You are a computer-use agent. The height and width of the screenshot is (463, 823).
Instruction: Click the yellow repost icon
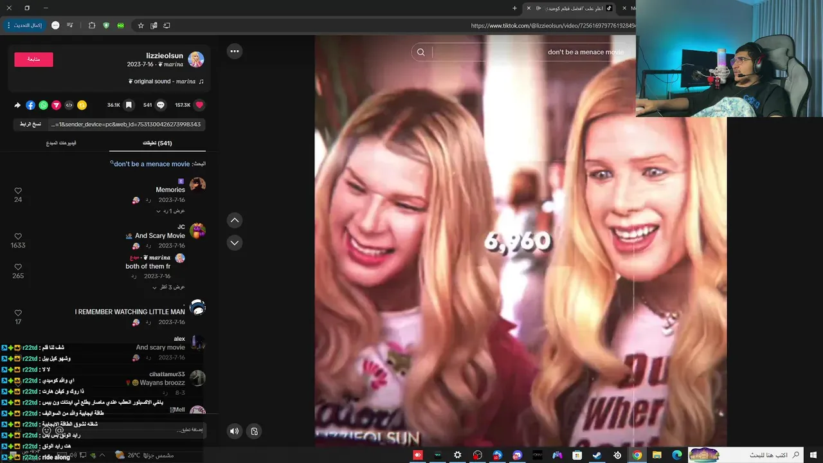pyautogui.click(x=82, y=105)
